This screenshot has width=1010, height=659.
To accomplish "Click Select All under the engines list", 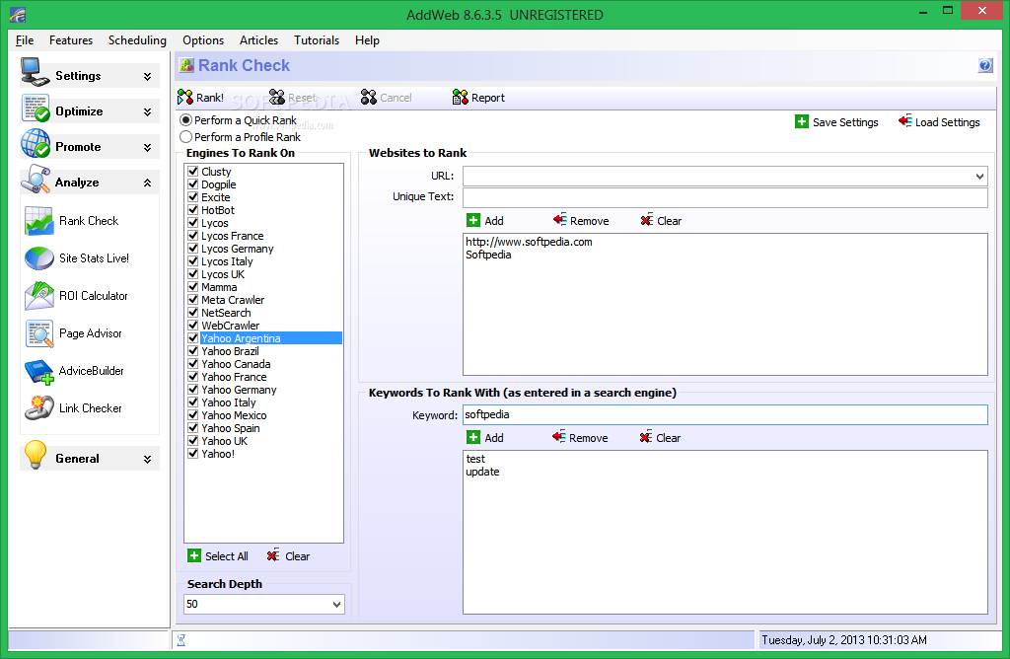I will (218, 556).
